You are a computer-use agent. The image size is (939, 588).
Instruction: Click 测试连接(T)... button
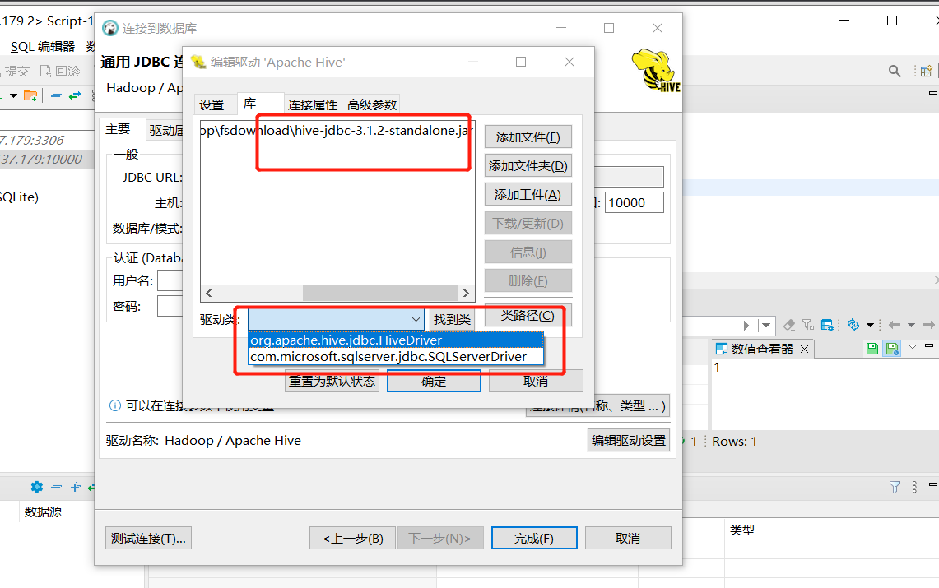point(148,538)
